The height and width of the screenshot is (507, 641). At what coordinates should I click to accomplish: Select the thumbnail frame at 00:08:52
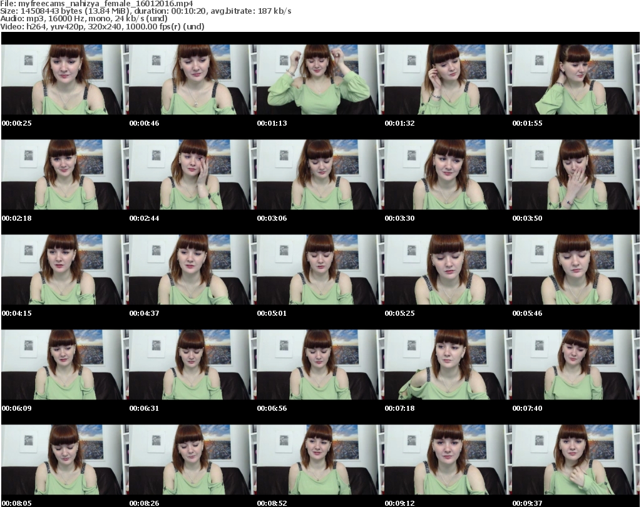point(320,460)
